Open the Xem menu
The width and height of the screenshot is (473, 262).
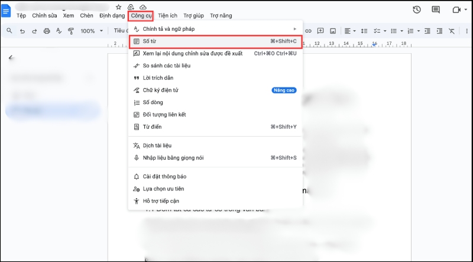[x=69, y=15]
